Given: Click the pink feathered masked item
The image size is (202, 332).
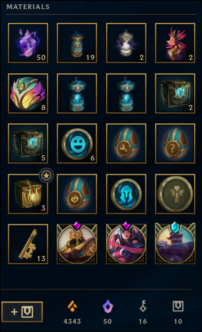Looking at the screenshot, I should click(x=175, y=43).
